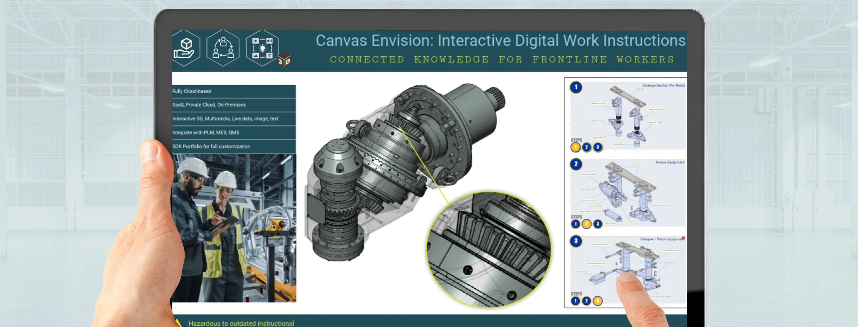Select step 1 circle in Heave Equipment panel

tap(575, 224)
